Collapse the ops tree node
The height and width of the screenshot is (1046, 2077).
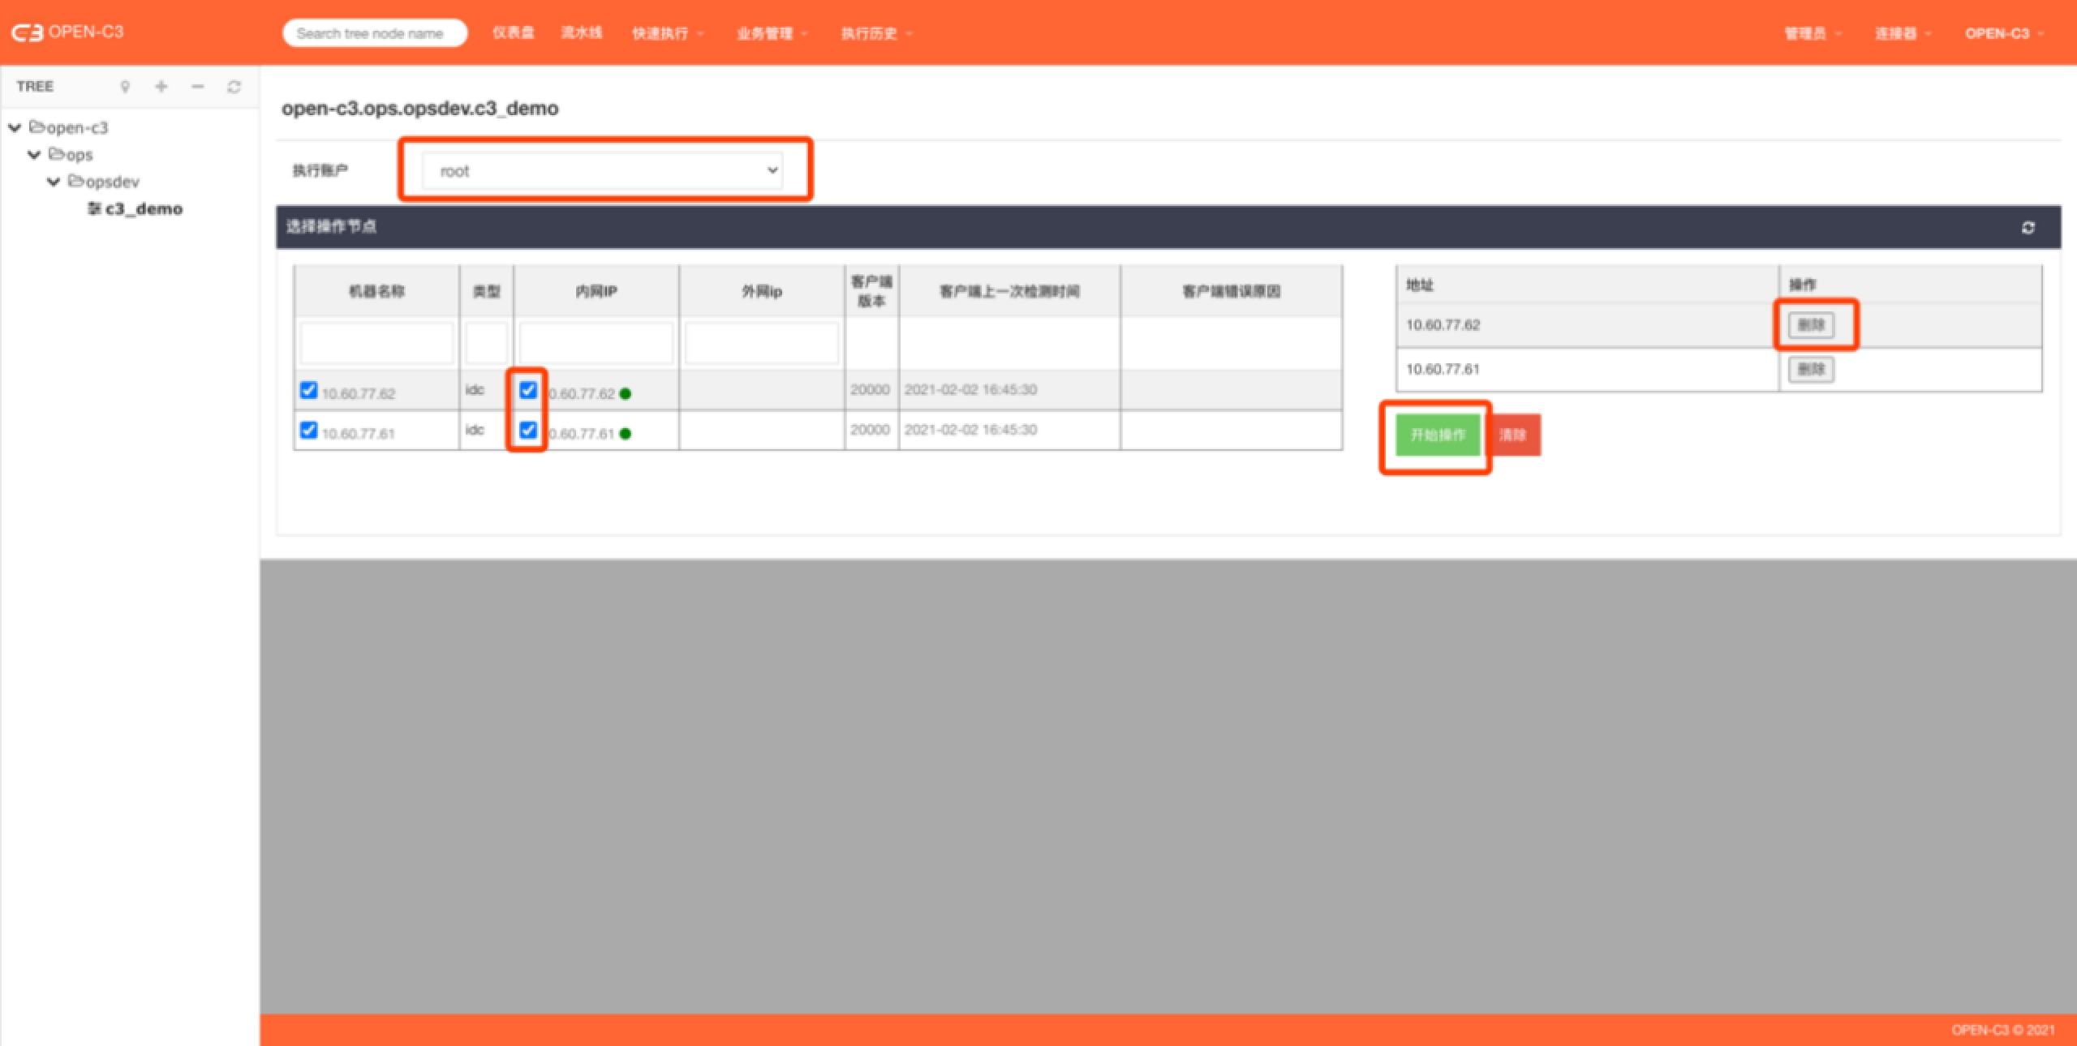(x=34, y=155)
